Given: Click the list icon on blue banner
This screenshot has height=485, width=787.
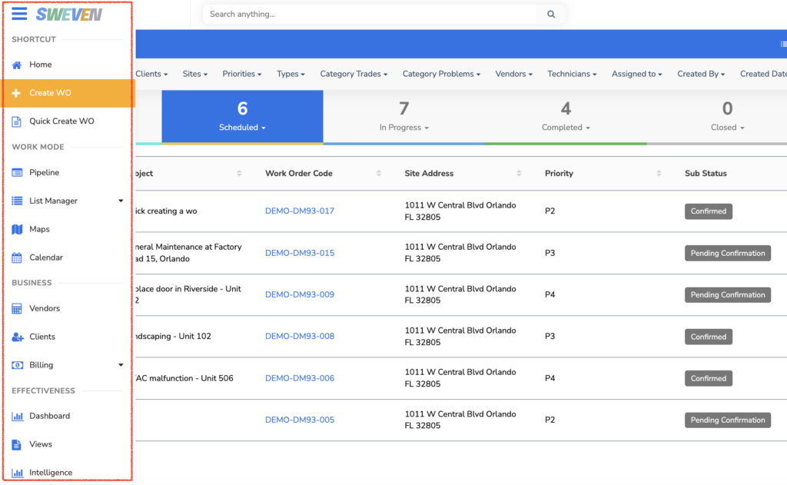Looking at the screenshot, I should pos(783,44).
